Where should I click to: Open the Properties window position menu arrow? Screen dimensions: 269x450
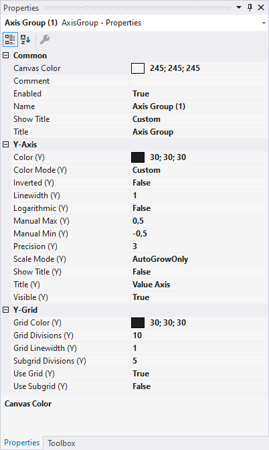(x=239, y=8)
